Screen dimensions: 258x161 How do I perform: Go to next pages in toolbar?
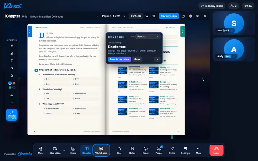click(x=125, y=16)
